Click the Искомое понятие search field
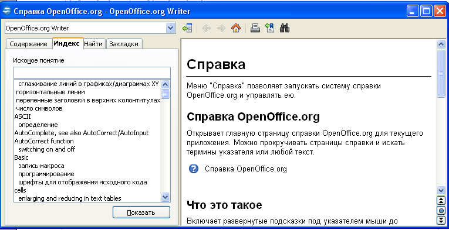 92,73
